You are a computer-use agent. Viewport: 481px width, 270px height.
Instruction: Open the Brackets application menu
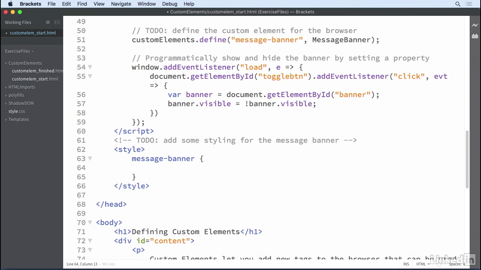[30, 4]
